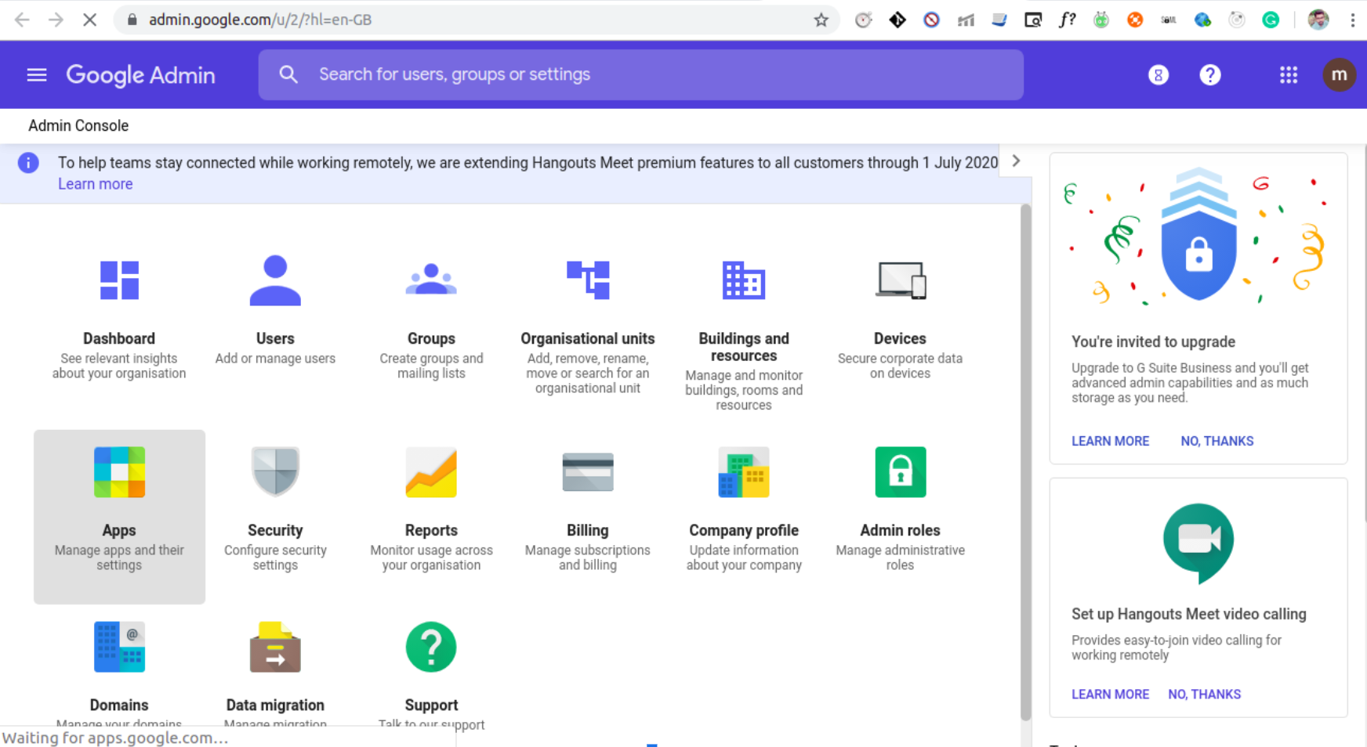Click Learn more in the Hangouts Meet banner
This screenshot has width=1367, height=747.
point(96,184)
